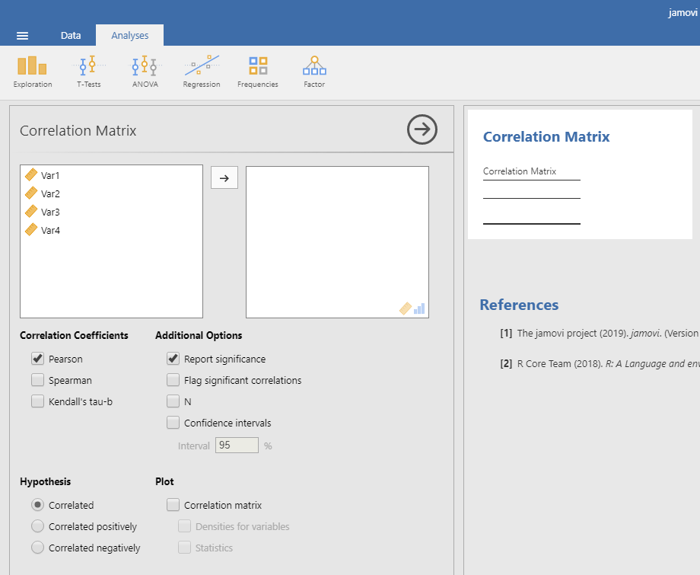Image resolution: width=700 pixels, height=575 pixels.
Task: Open the Exploration analyses menu
Action: click(33, 72)
